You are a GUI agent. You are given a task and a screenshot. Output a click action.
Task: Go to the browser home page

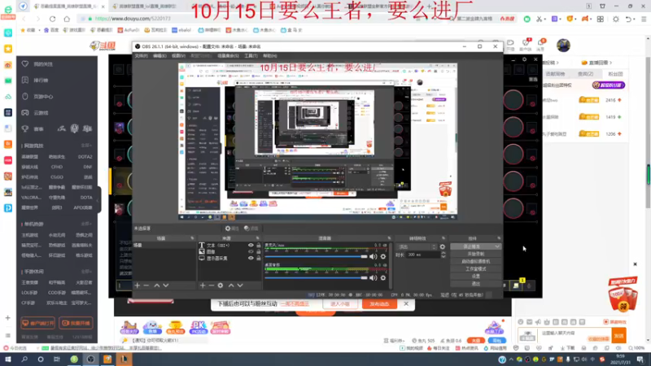click(67, 19)
